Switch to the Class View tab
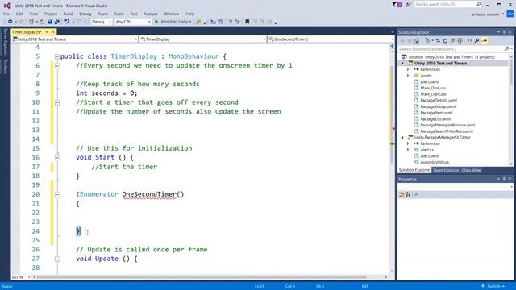 point(471,170)
